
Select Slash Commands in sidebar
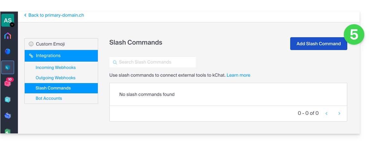[61, 88]
